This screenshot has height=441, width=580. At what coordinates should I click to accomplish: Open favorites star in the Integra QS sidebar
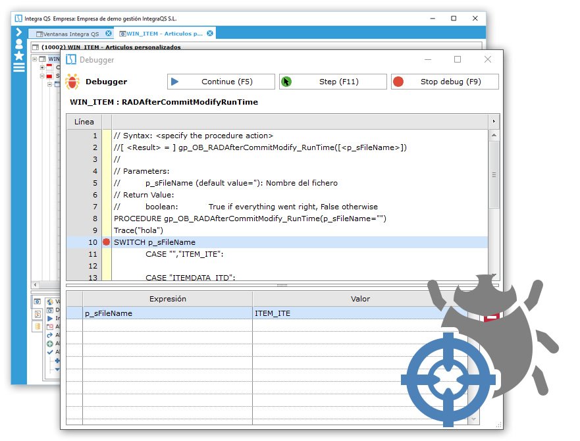coord(19,56)
